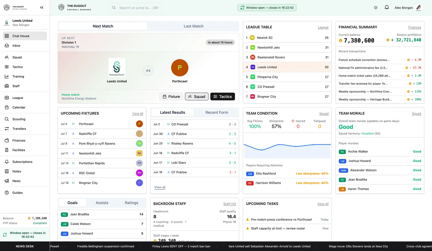Open Subscriptions in the sidebar
The height and width of the screenshot is (251, 432).
(25, 161)
